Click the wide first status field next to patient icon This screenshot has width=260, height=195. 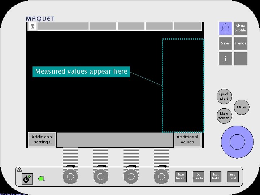(x=63, y=26)
